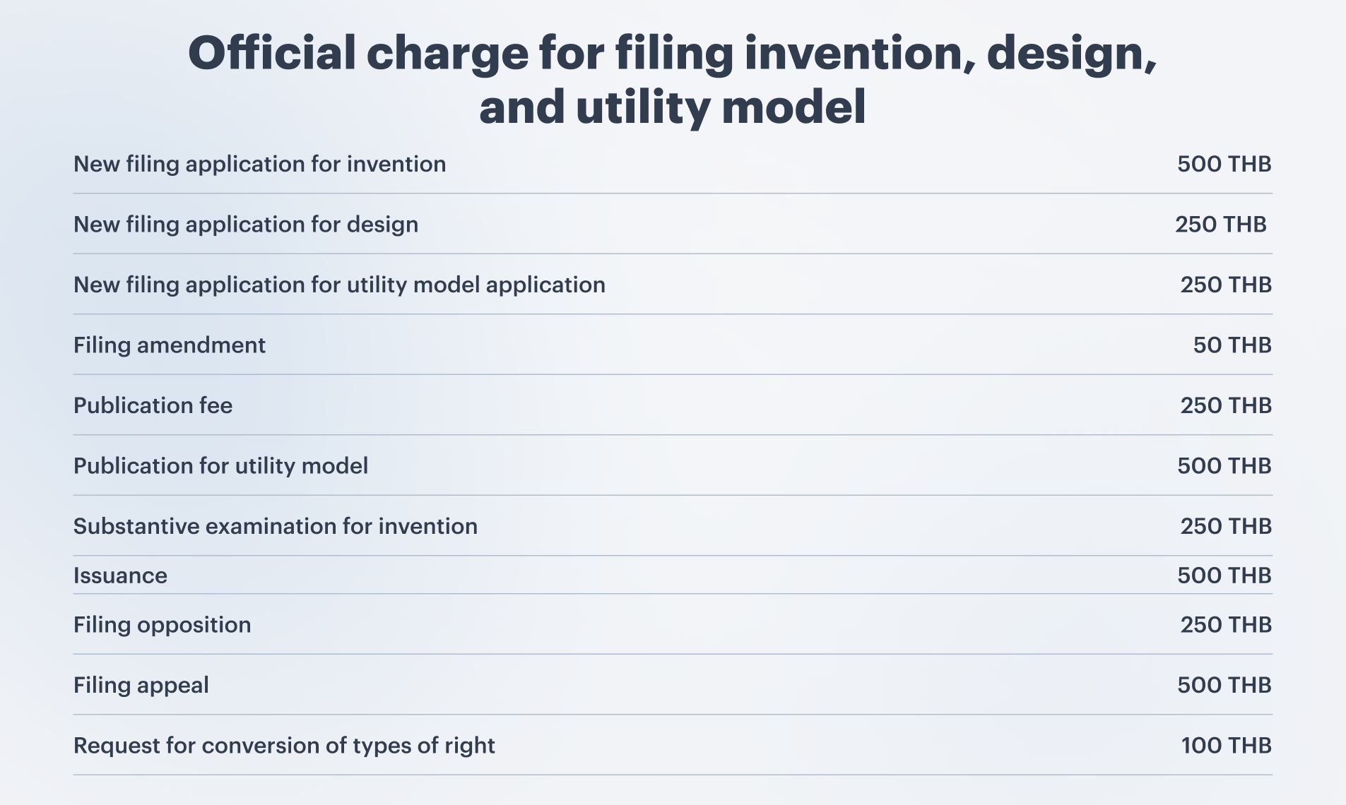Click the 250 THB amount for Filing opposition
Image resolution: width=1346 pixels, height=805 pixels.
pos(1225,625)
